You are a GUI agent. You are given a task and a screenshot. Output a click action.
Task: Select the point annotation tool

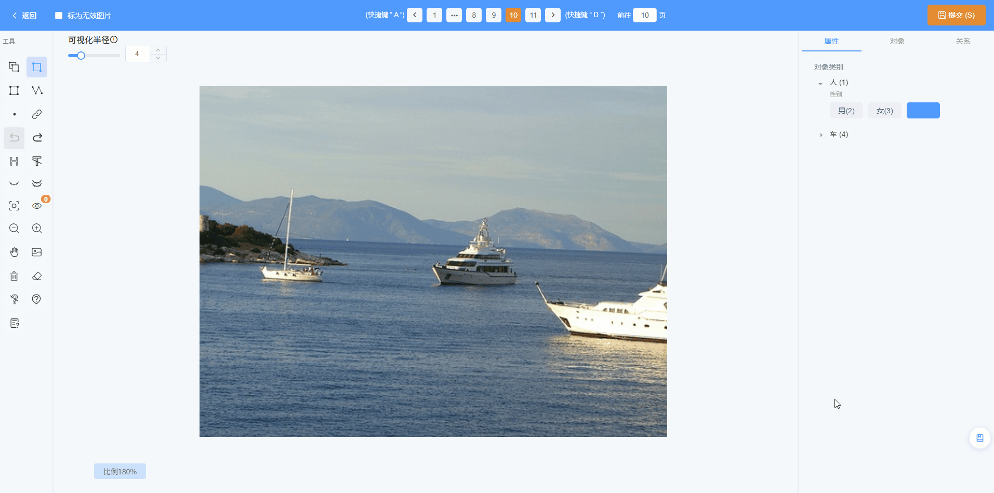[x=15, y=114]
